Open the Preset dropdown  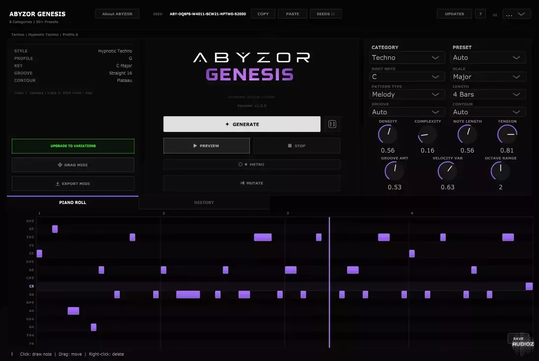click(x=488, y=57)
